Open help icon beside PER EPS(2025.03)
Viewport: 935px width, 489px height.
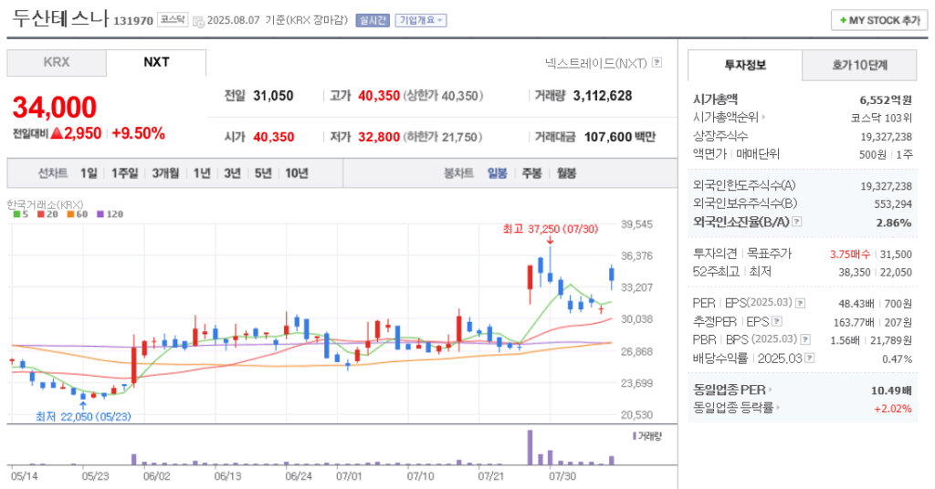pos(800,303)
